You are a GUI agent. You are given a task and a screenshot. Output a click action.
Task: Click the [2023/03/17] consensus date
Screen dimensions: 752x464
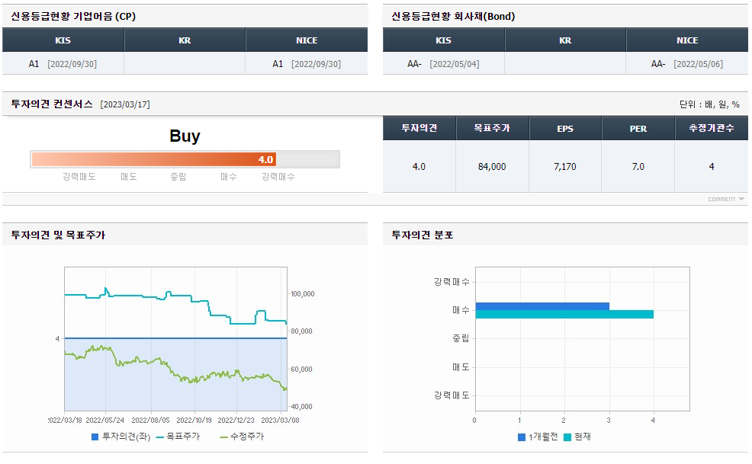(x=124, y=104)
